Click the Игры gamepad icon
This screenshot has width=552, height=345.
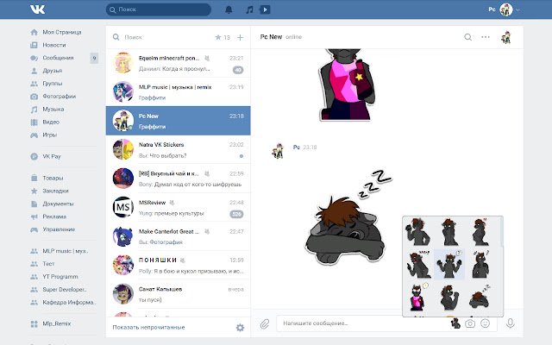click(34, 135)
